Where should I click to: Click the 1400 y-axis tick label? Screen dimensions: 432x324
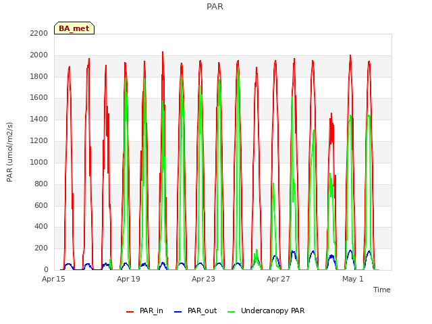coord(39,119)
